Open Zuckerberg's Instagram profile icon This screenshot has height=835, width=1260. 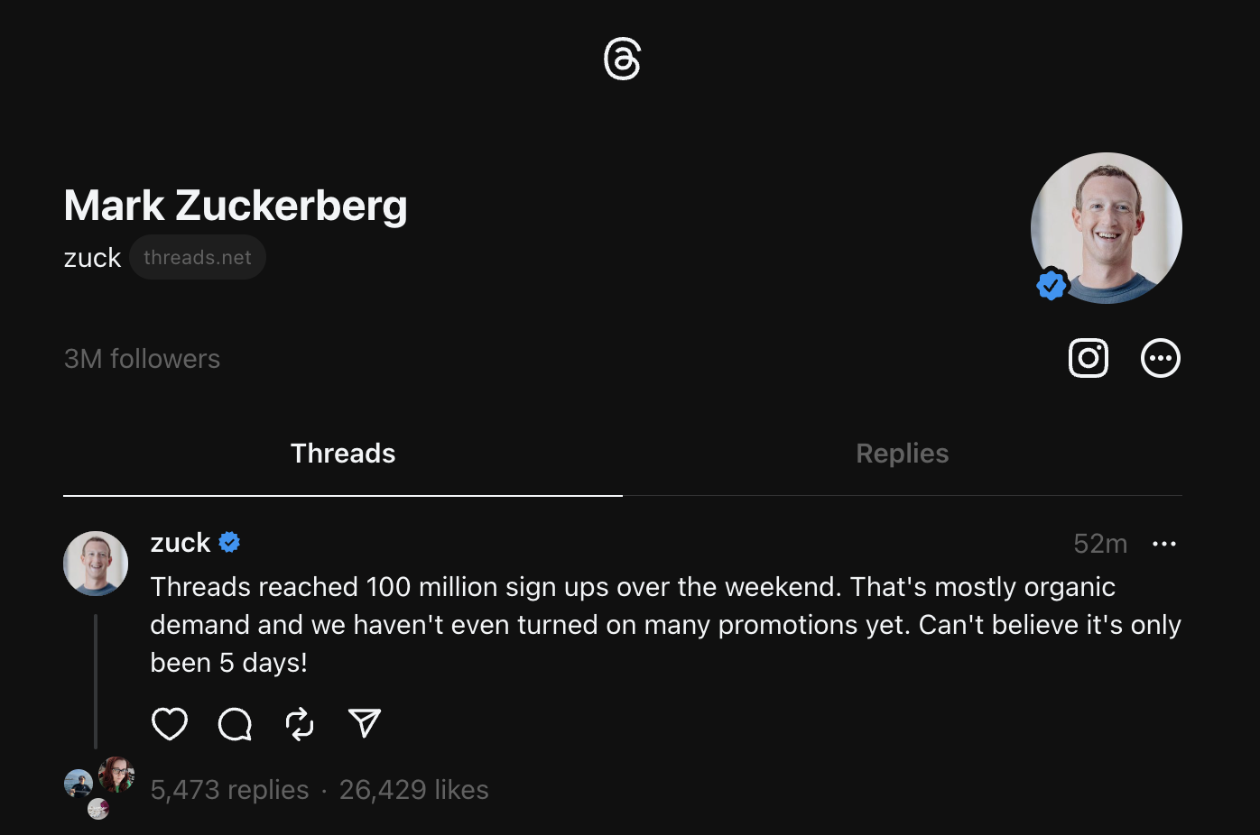click(1089, 358)
